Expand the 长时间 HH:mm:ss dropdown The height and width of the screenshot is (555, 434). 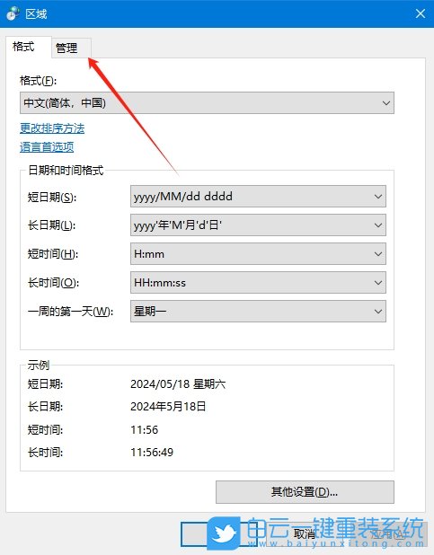(258, 283)
